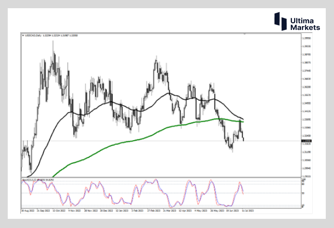Click the '26 May 2023' date label
Image resolution: width=334 pixels, height=228 pixels.
(217, 211)
